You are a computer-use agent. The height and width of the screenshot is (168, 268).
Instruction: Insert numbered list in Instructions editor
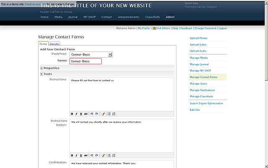pyautogui.click(x=114, y=114)
